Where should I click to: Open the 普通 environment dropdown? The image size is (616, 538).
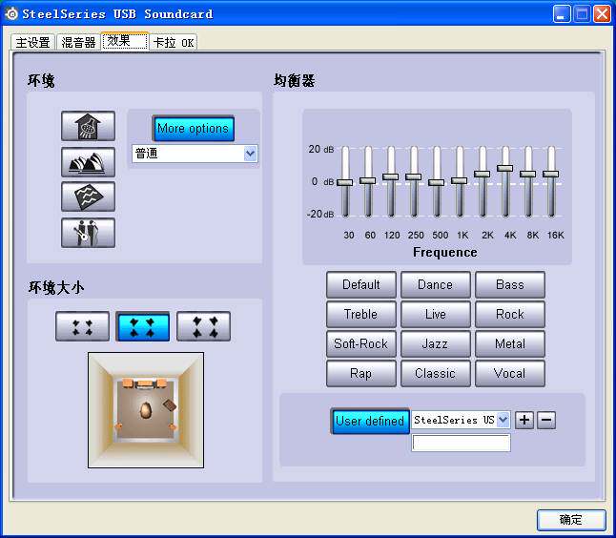195,154
